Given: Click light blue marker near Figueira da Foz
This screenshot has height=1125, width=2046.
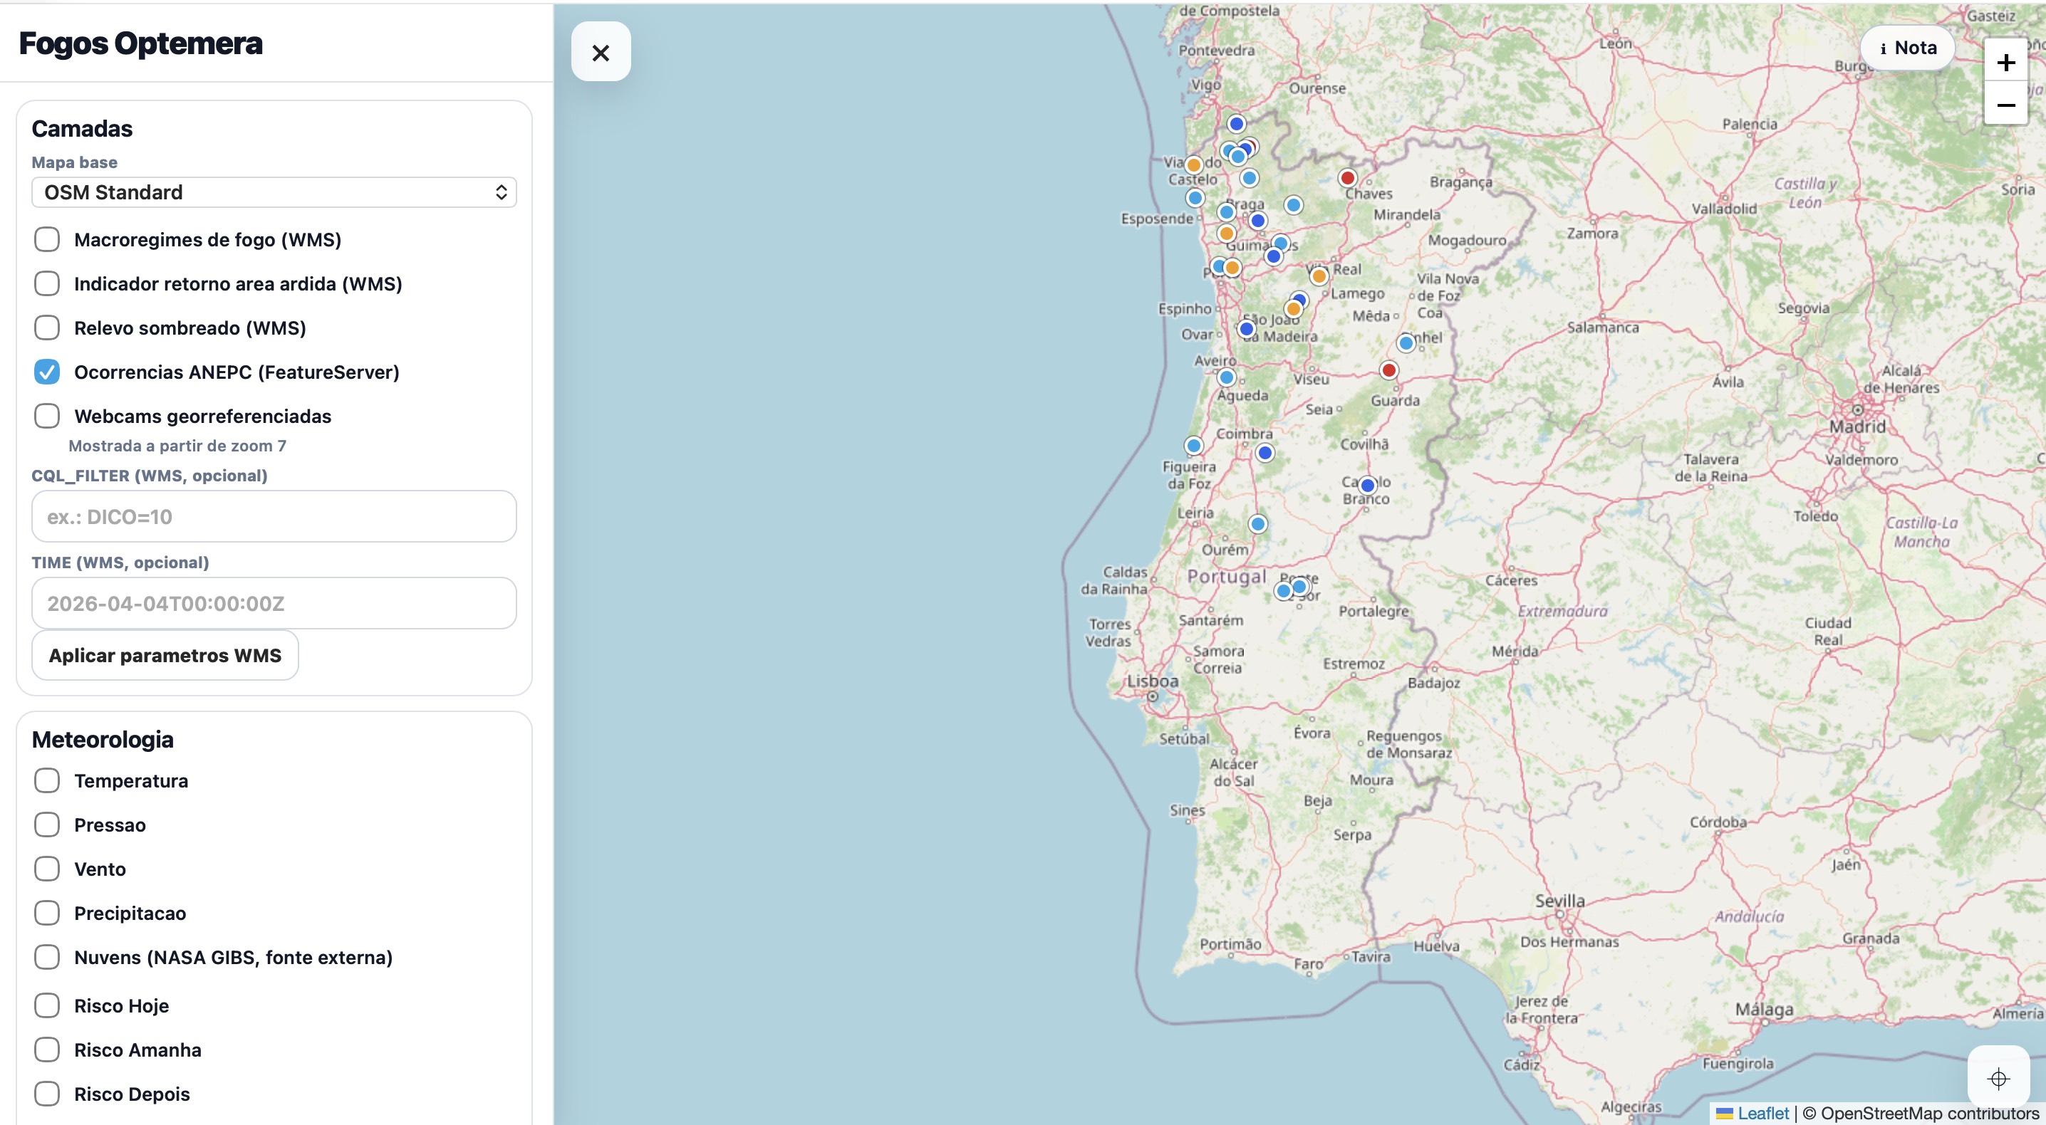Looking at the screenshot, I should pyautogui.click(x=1193, y=446).
